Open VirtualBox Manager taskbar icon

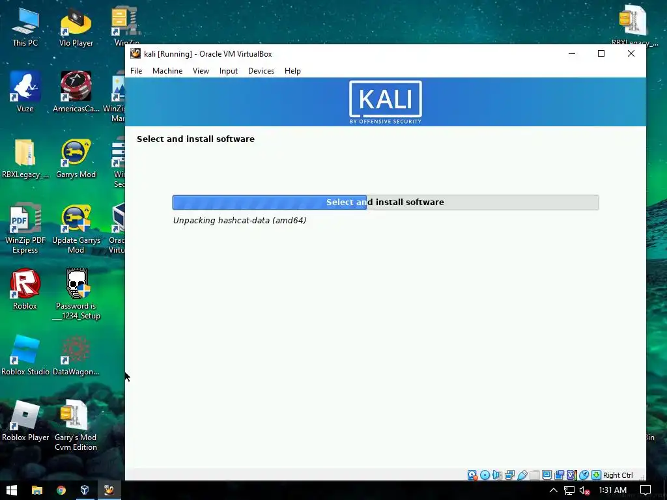pos(85,490)
